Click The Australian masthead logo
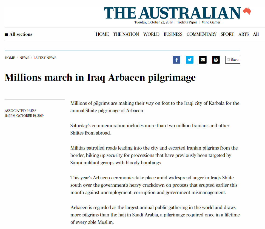 [x=172, y=13]
